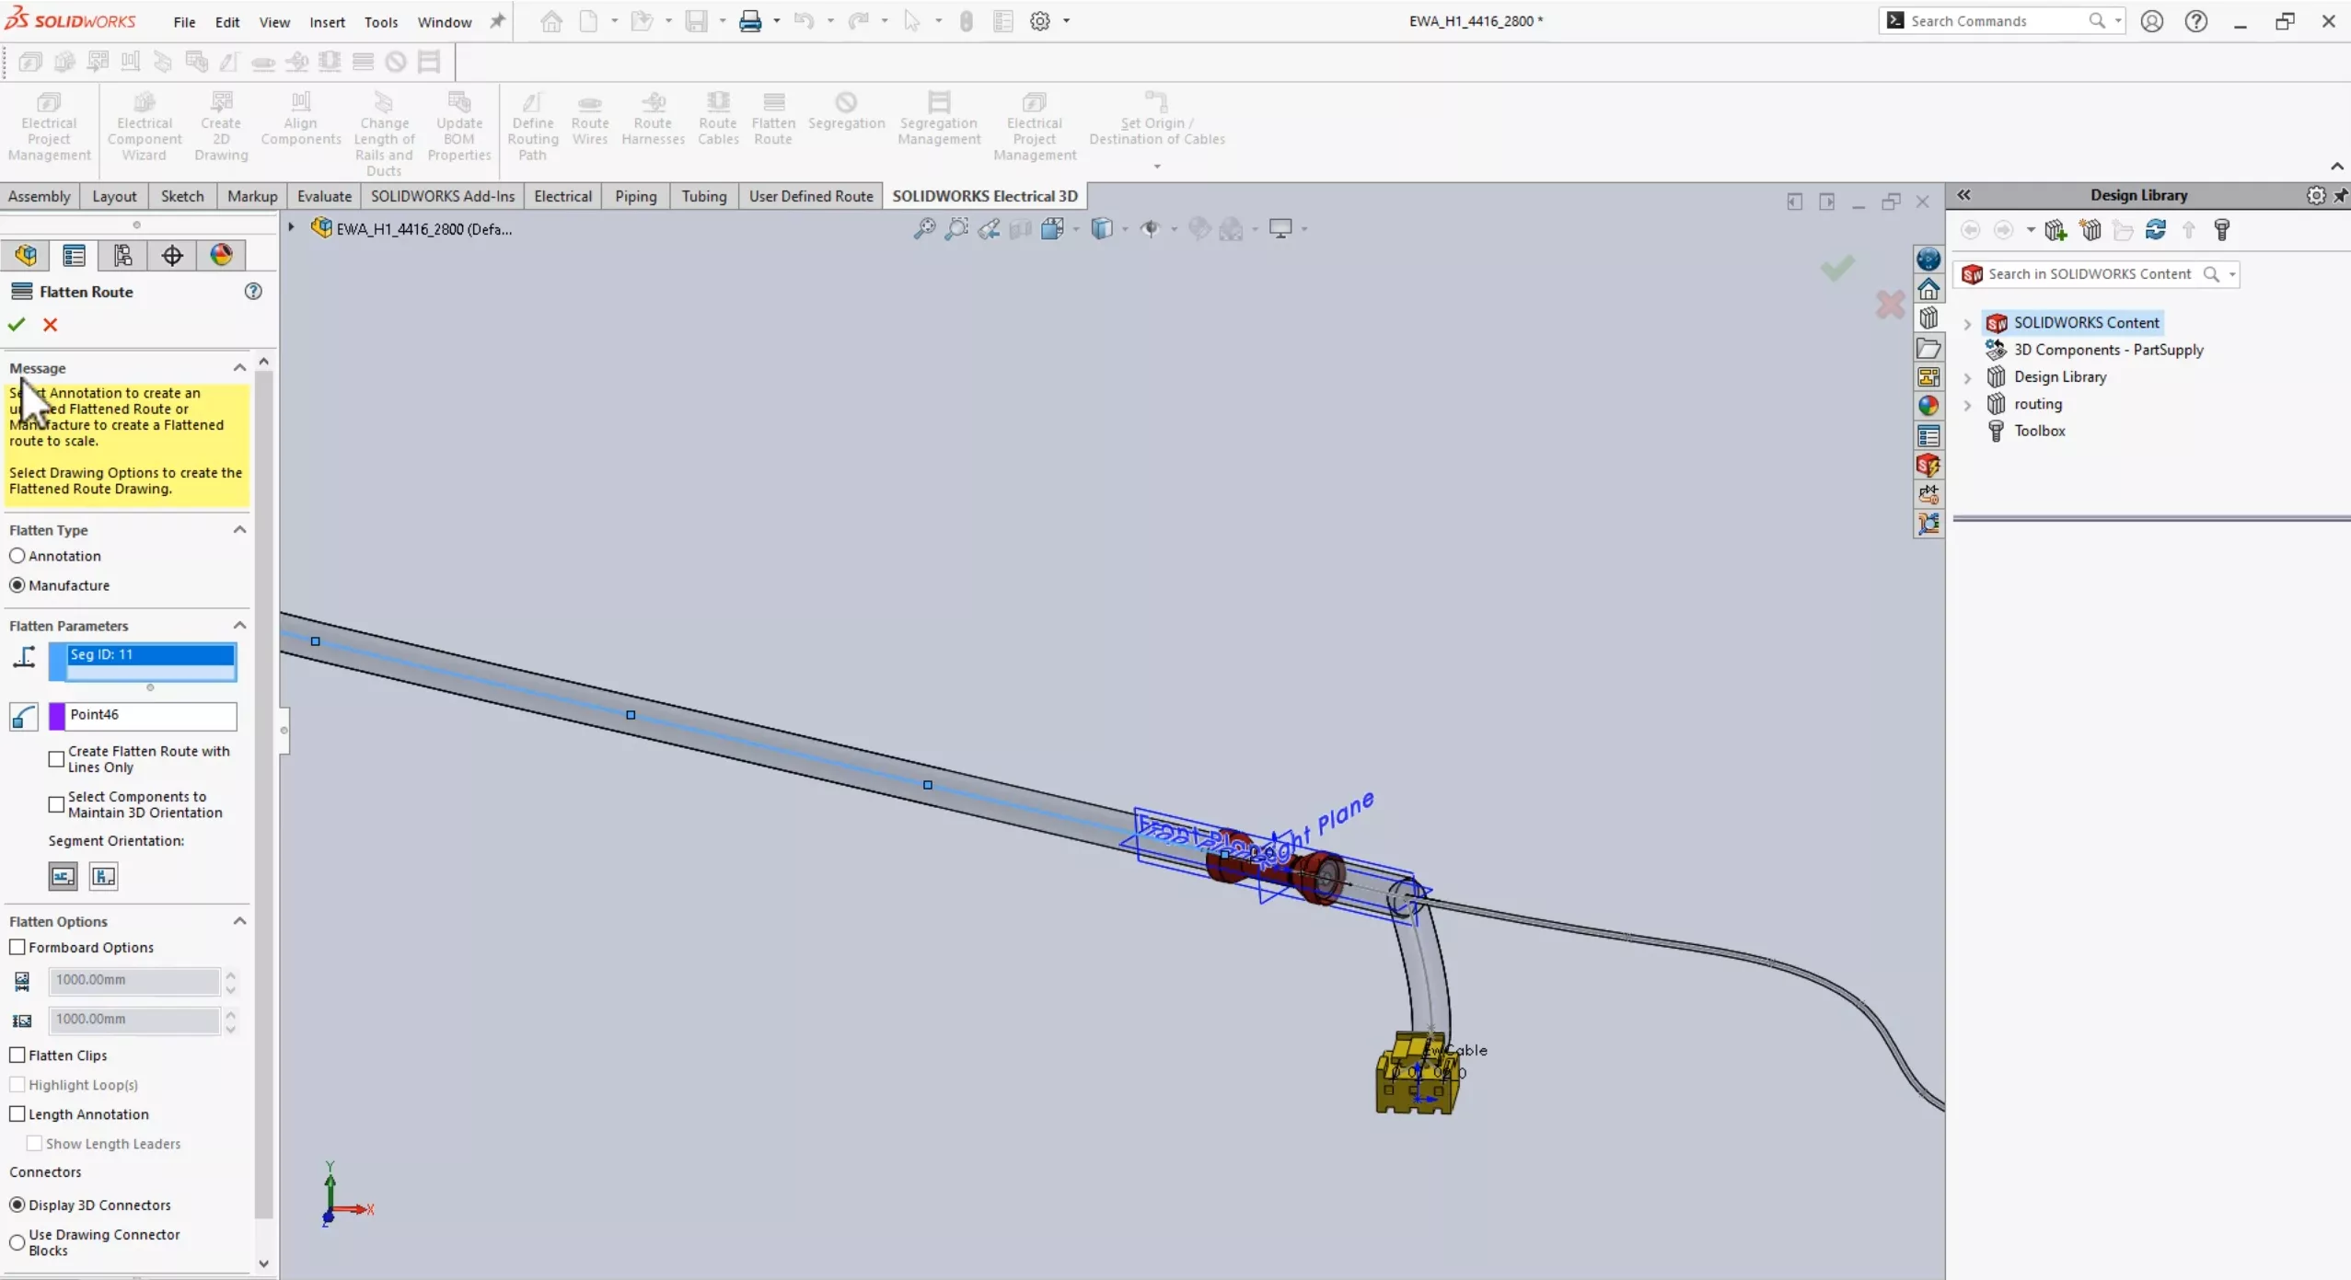The height and width of the screenshot is (1280, 2351).
Task: Enable Create Flatten Route with Lines Only
Action: point(57,756)
